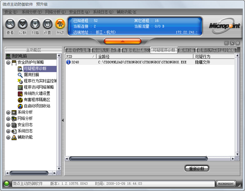Click the 系统日志 document icon
Image resolution: width=245 pixels, height=191 pixels.
[14, 131]
